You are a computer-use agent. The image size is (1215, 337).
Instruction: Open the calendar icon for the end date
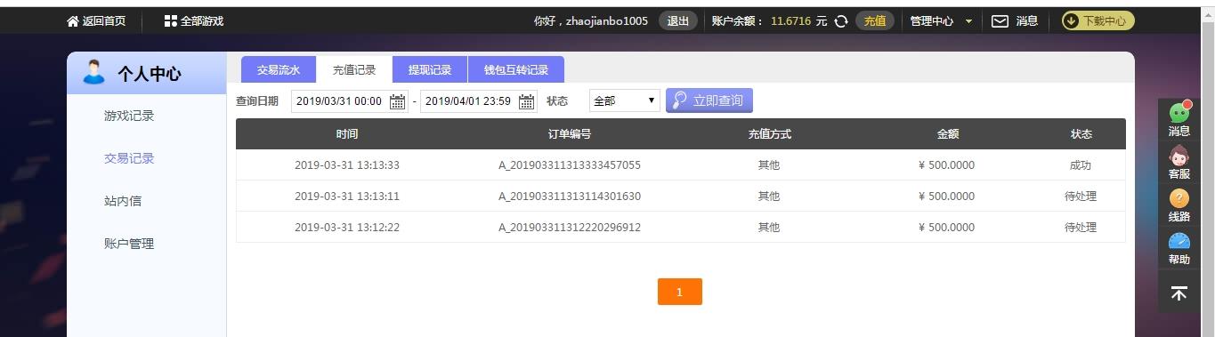pyautogui.click(x=526, y=101)
